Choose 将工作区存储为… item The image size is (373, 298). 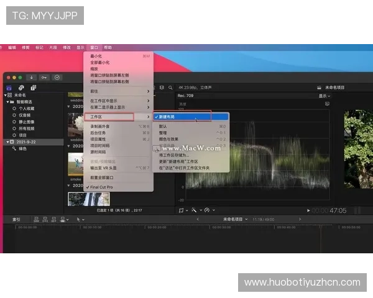[x=191, y=155]
